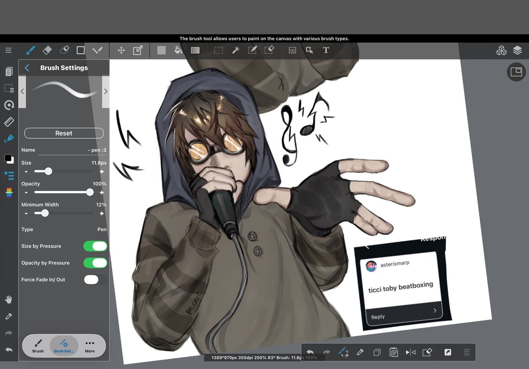The width and height of the screenshot is (529, 369).
Task: Increase brush Size with plus
Action: pyautogui.click(x=102, y=171)
